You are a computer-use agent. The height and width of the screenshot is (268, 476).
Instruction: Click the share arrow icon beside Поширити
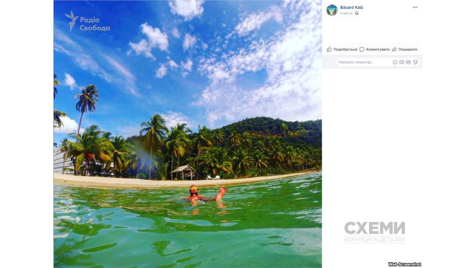coord(394,49)
